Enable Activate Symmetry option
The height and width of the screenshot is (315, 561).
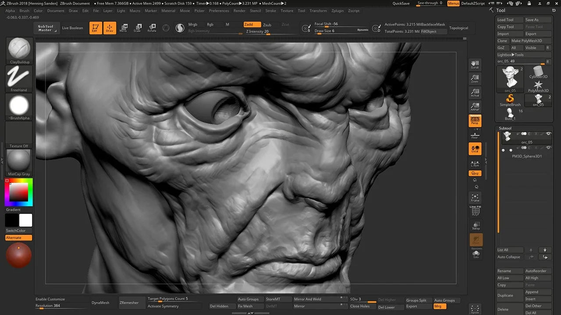(x=163, y=306)
